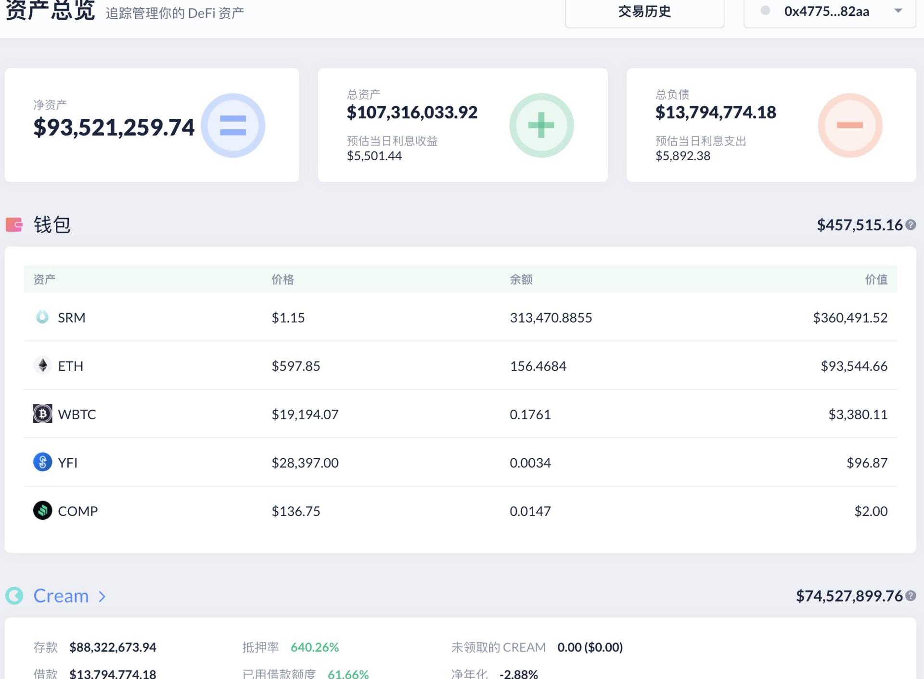
Task: Click the YFI token icon
Action: (42, 462)
